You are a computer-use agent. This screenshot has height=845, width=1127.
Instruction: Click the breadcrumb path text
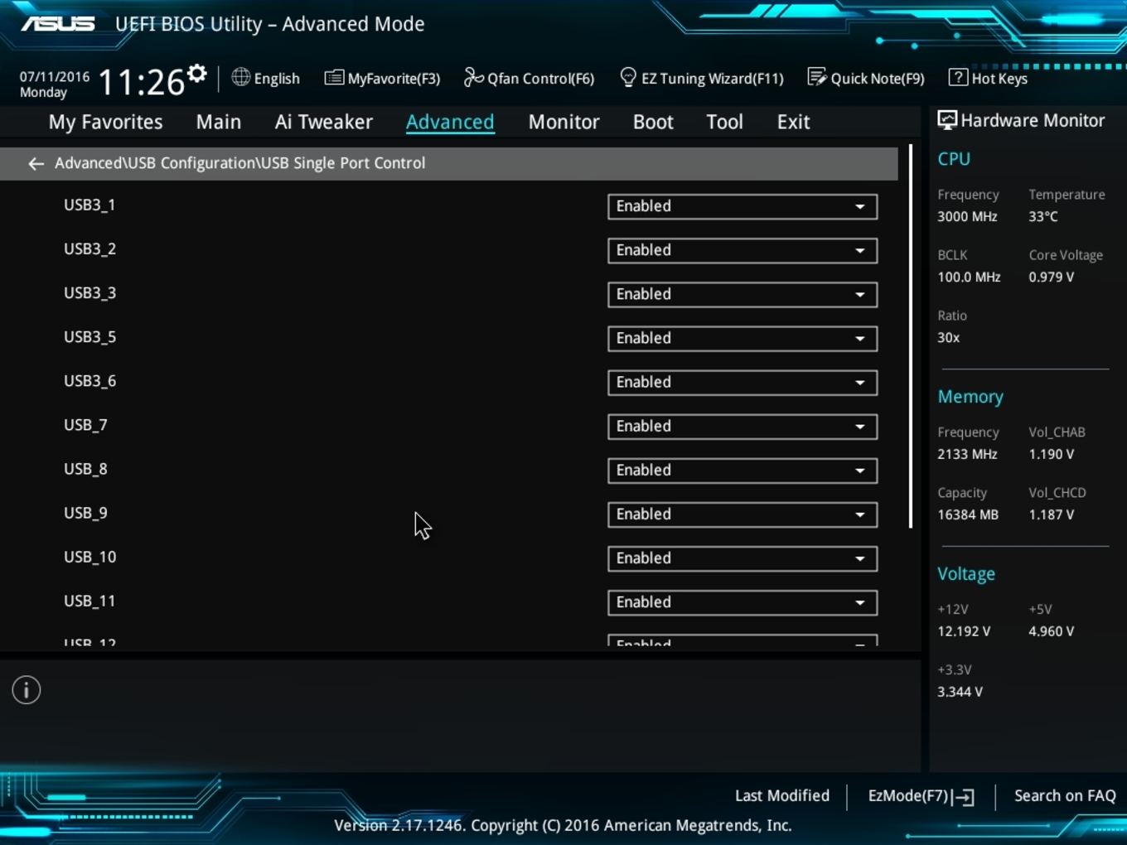pyautogui.click(x=239, y=163)
